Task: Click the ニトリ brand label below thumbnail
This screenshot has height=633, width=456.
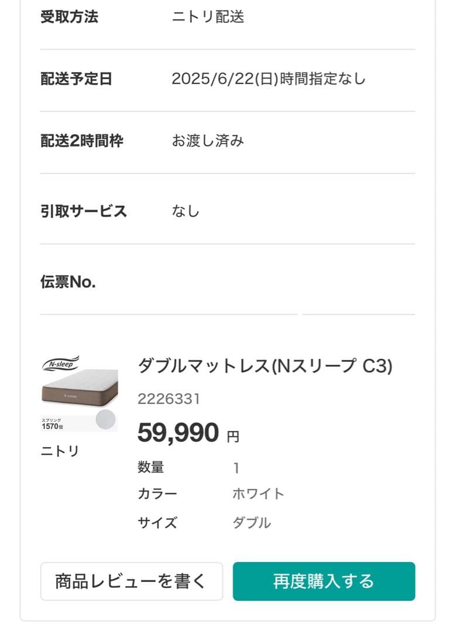Action: point(59,451)
